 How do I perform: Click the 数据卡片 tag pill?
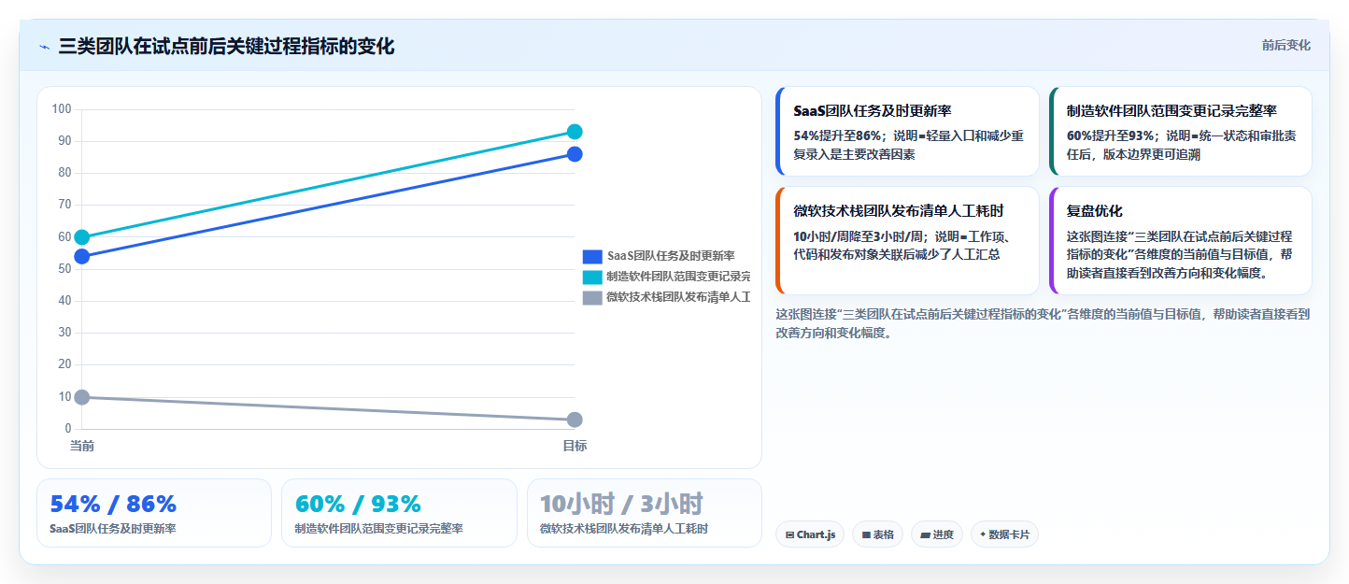click(1004, 534)
